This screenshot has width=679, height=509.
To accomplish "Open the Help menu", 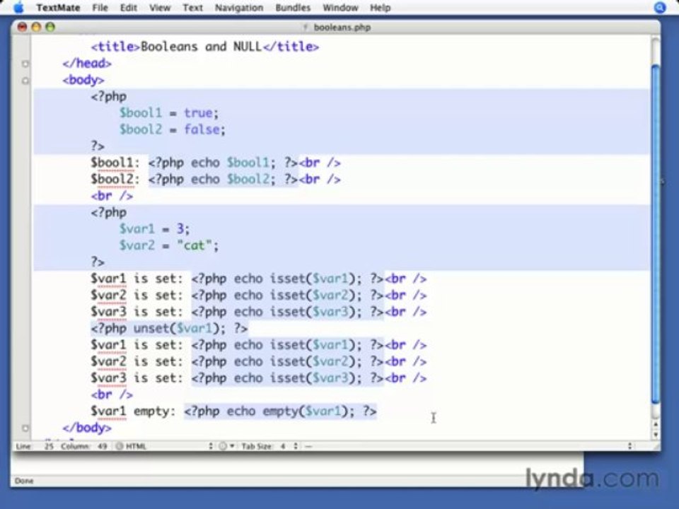I will pyautogui.click(x=381, y=7).
